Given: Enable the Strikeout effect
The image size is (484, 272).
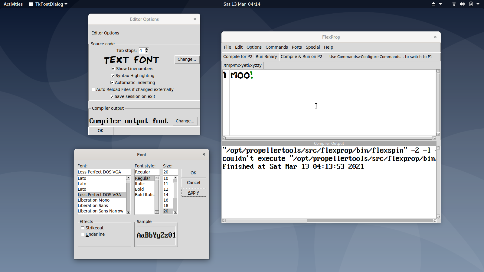Looking at the screenshot, I should [83, 228].
